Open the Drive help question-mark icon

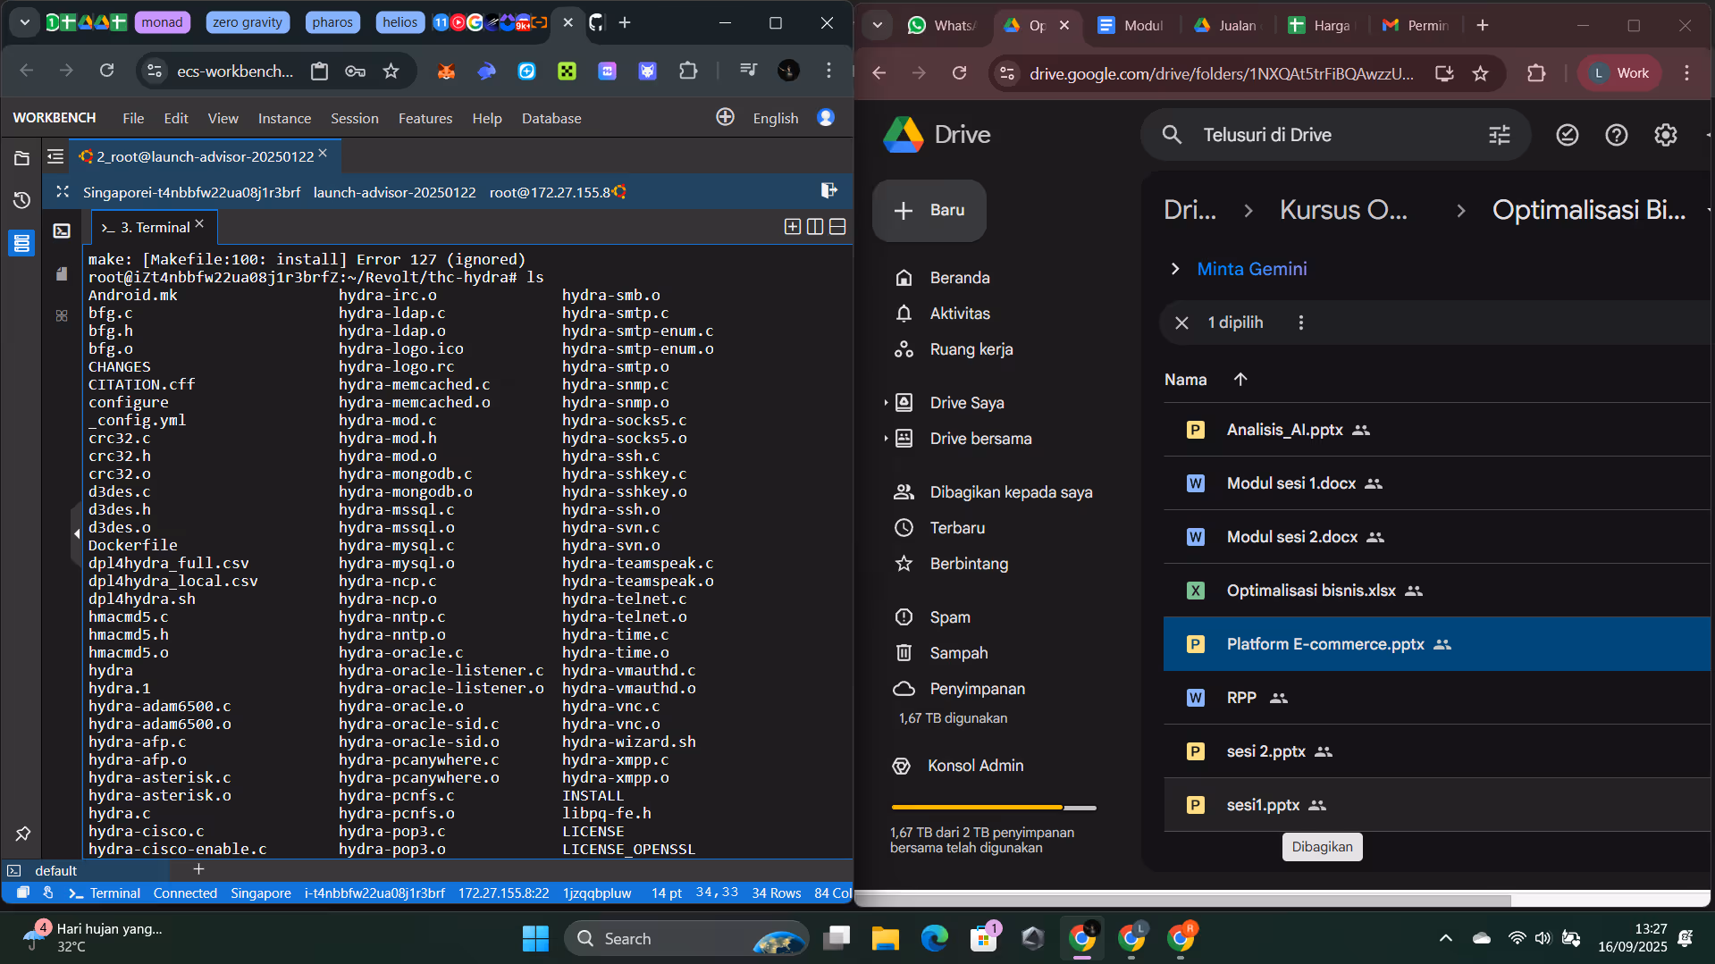pos(1616,135)
